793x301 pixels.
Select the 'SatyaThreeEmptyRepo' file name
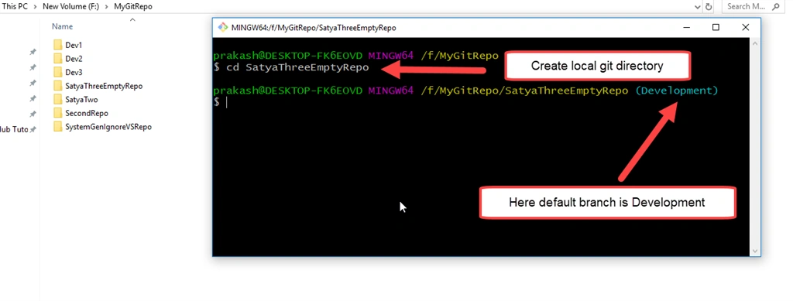pos(105,86)
